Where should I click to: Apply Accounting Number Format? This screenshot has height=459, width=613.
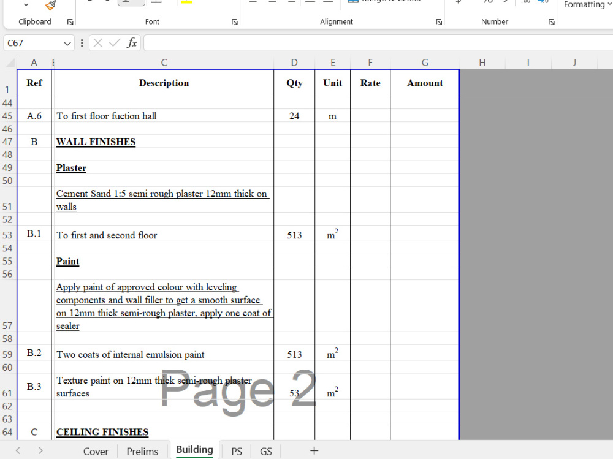click(x=459, y=3)
